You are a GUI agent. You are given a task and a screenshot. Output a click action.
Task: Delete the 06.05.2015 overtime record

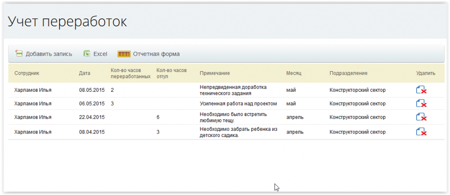pos(421,104)
